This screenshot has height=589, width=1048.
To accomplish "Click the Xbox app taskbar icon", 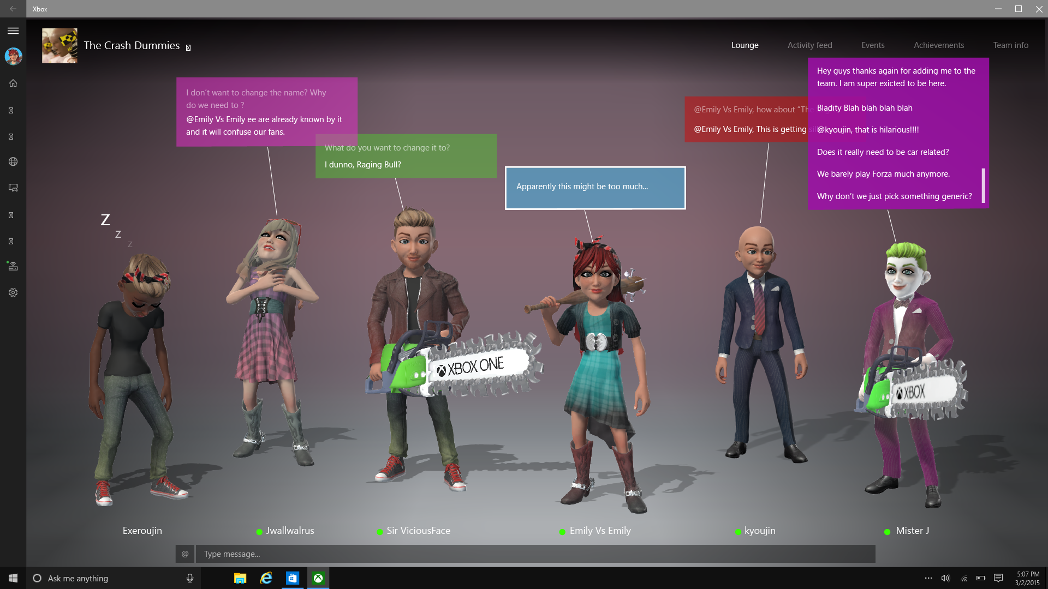I will coord(318,578).
